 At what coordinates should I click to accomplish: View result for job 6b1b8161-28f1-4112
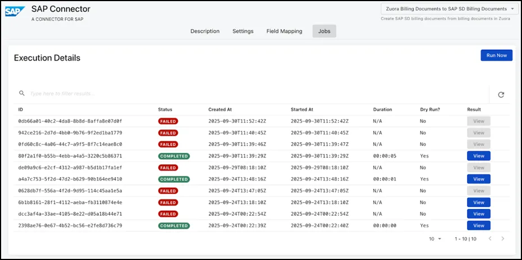coord(478,202)
